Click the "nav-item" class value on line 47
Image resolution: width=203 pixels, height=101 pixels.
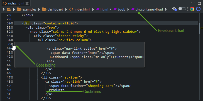tap(70, 77)
